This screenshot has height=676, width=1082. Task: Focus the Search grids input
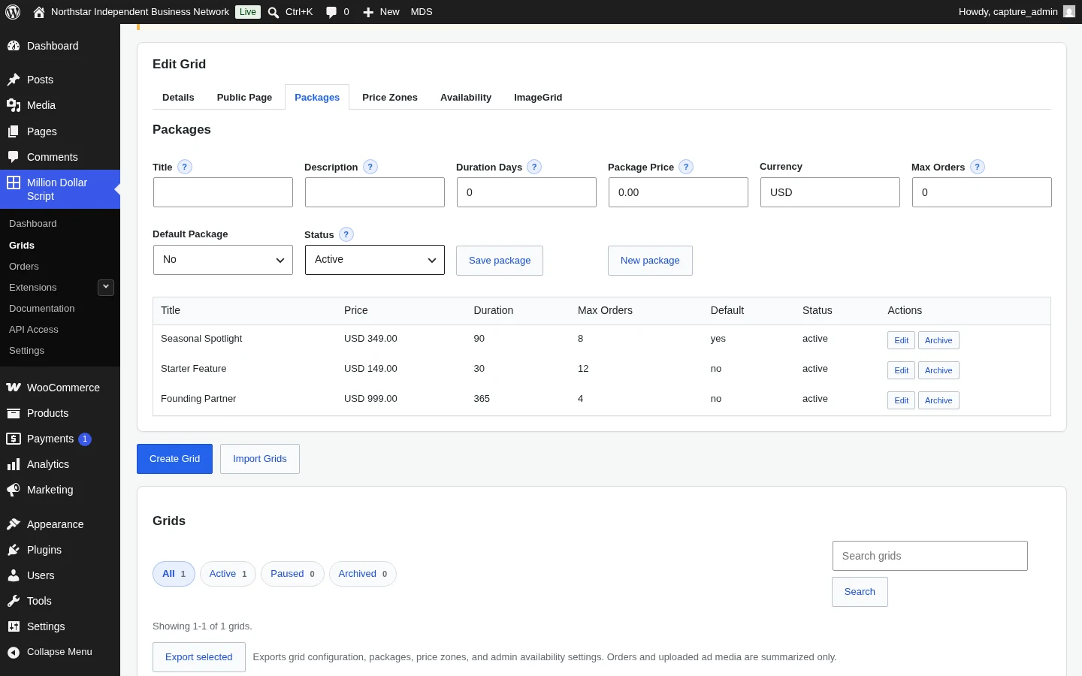pyautogui.click(x=930, y=556)
